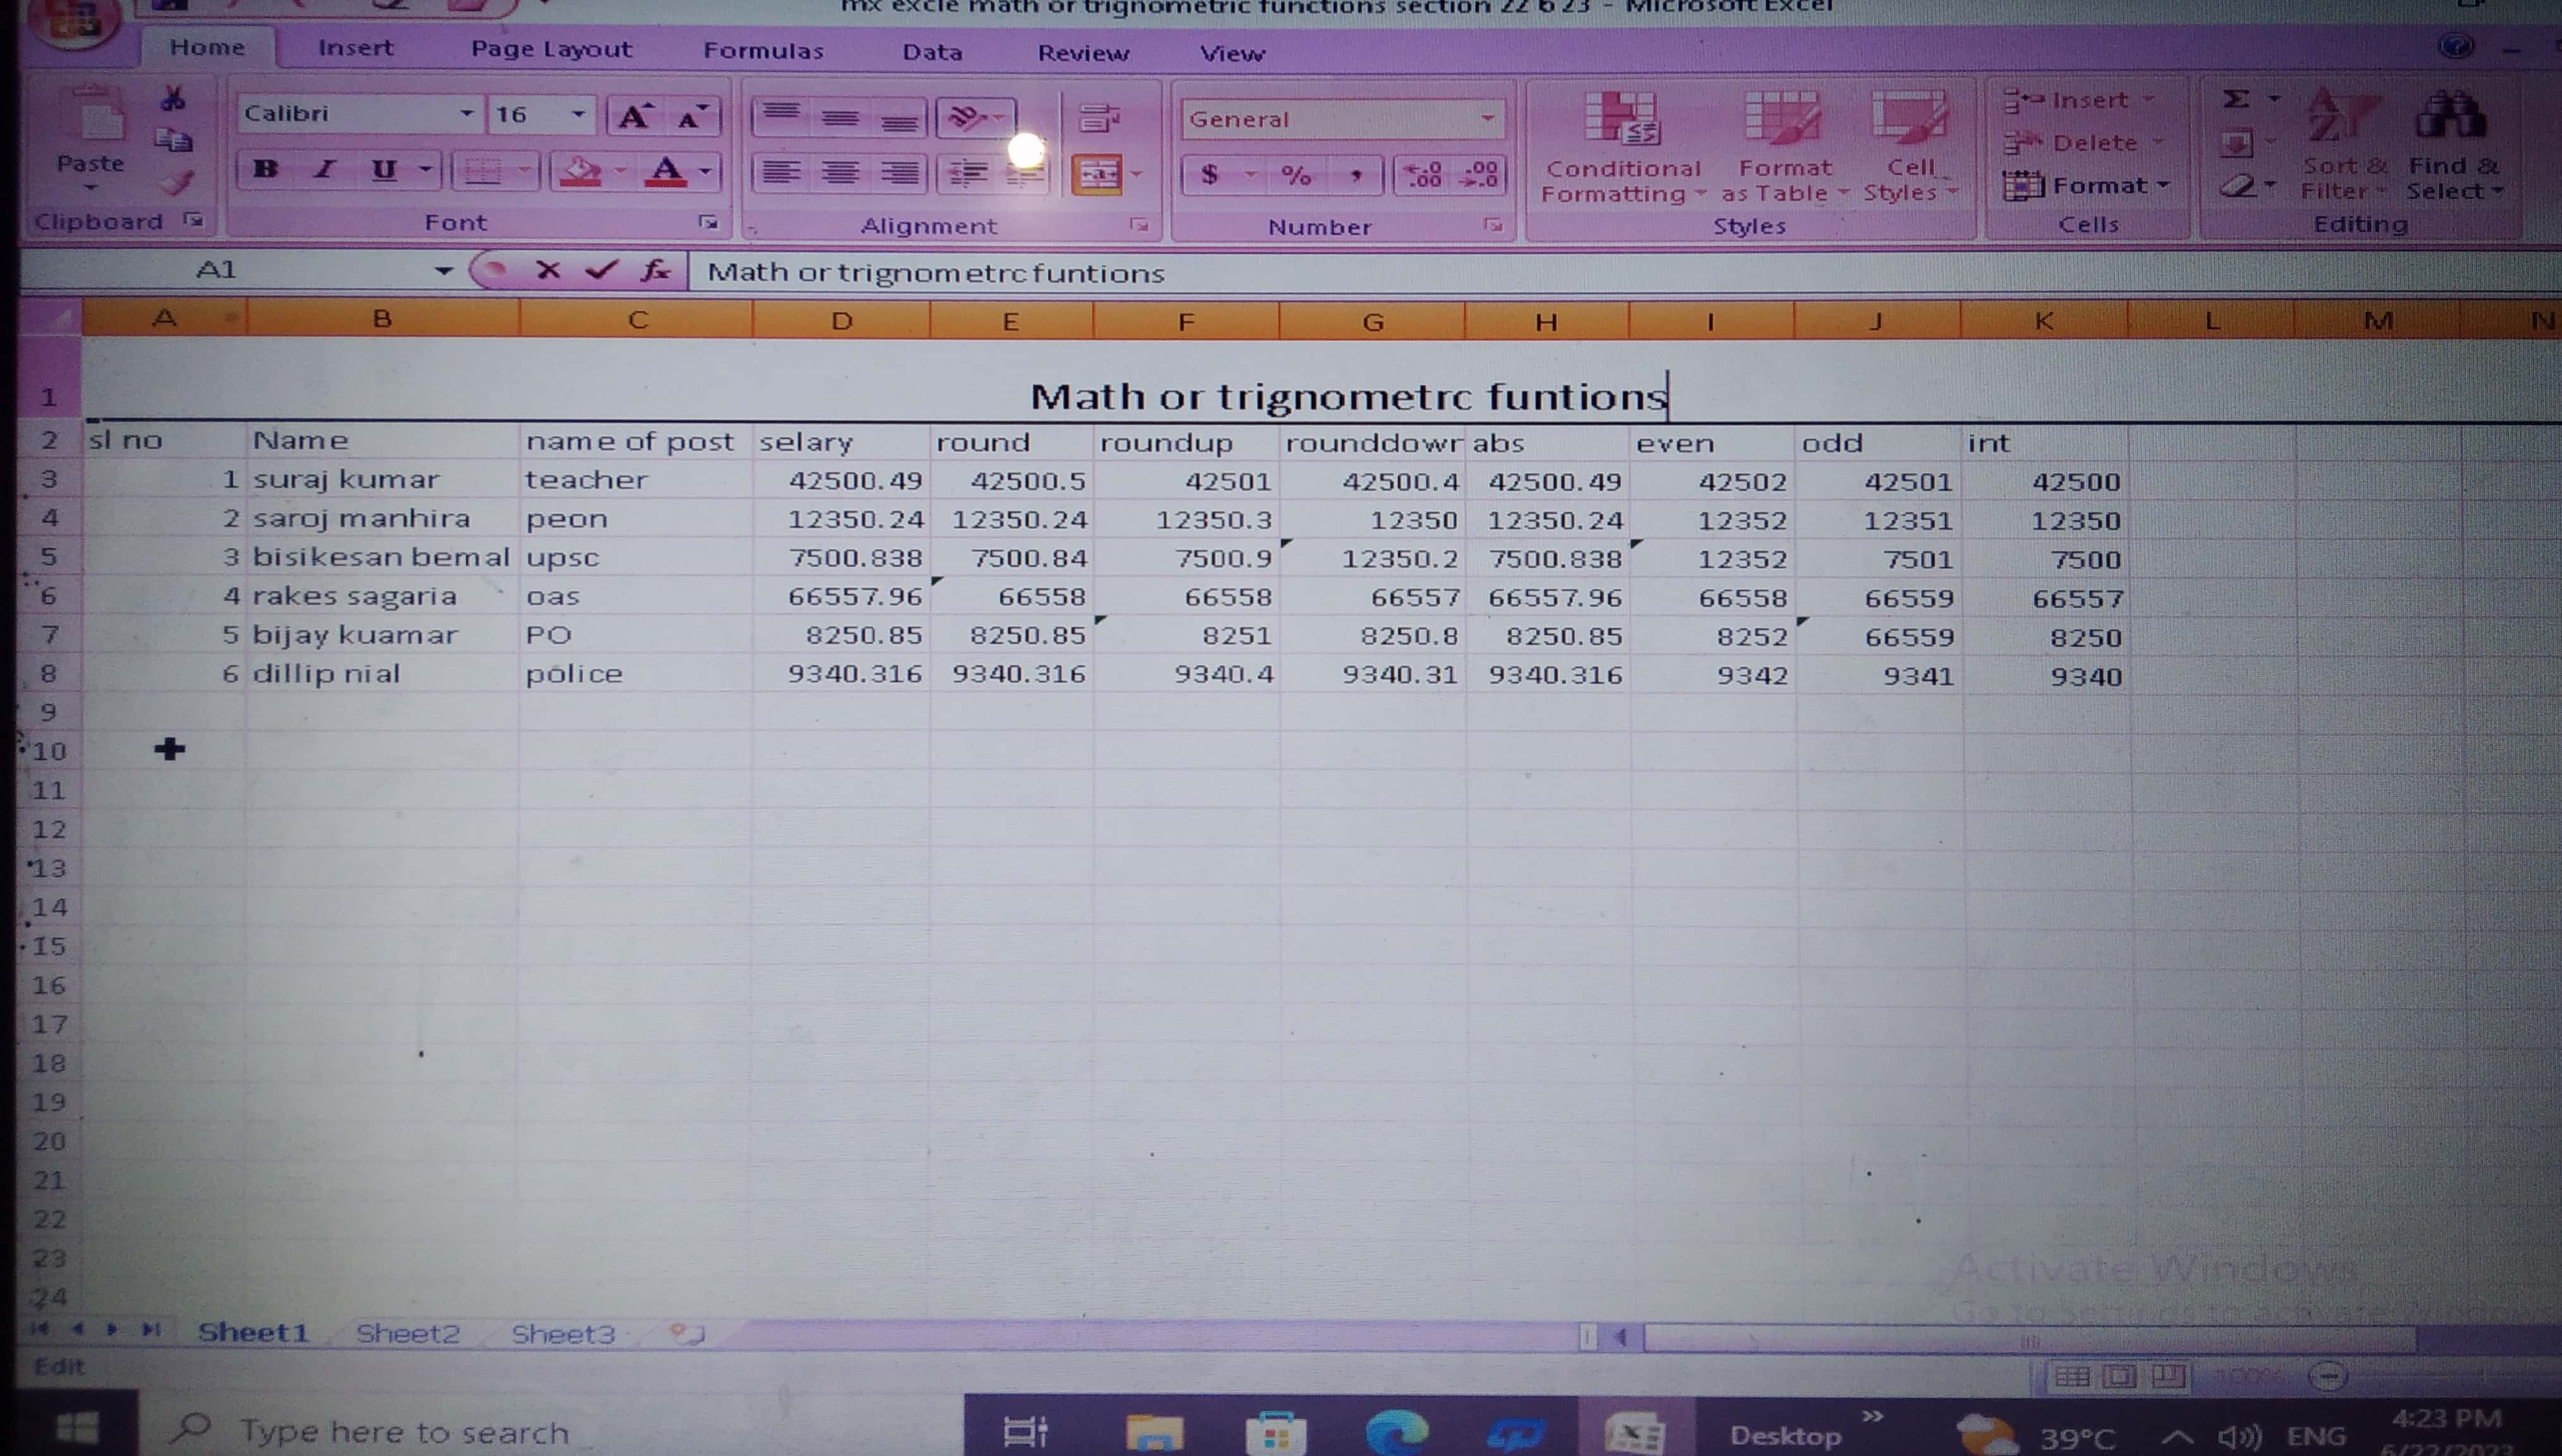Image resolution: width=2562 pixels, height=1456 pixels.
Task: Expand the General number format dropdown
Action: click(1488, 119)
